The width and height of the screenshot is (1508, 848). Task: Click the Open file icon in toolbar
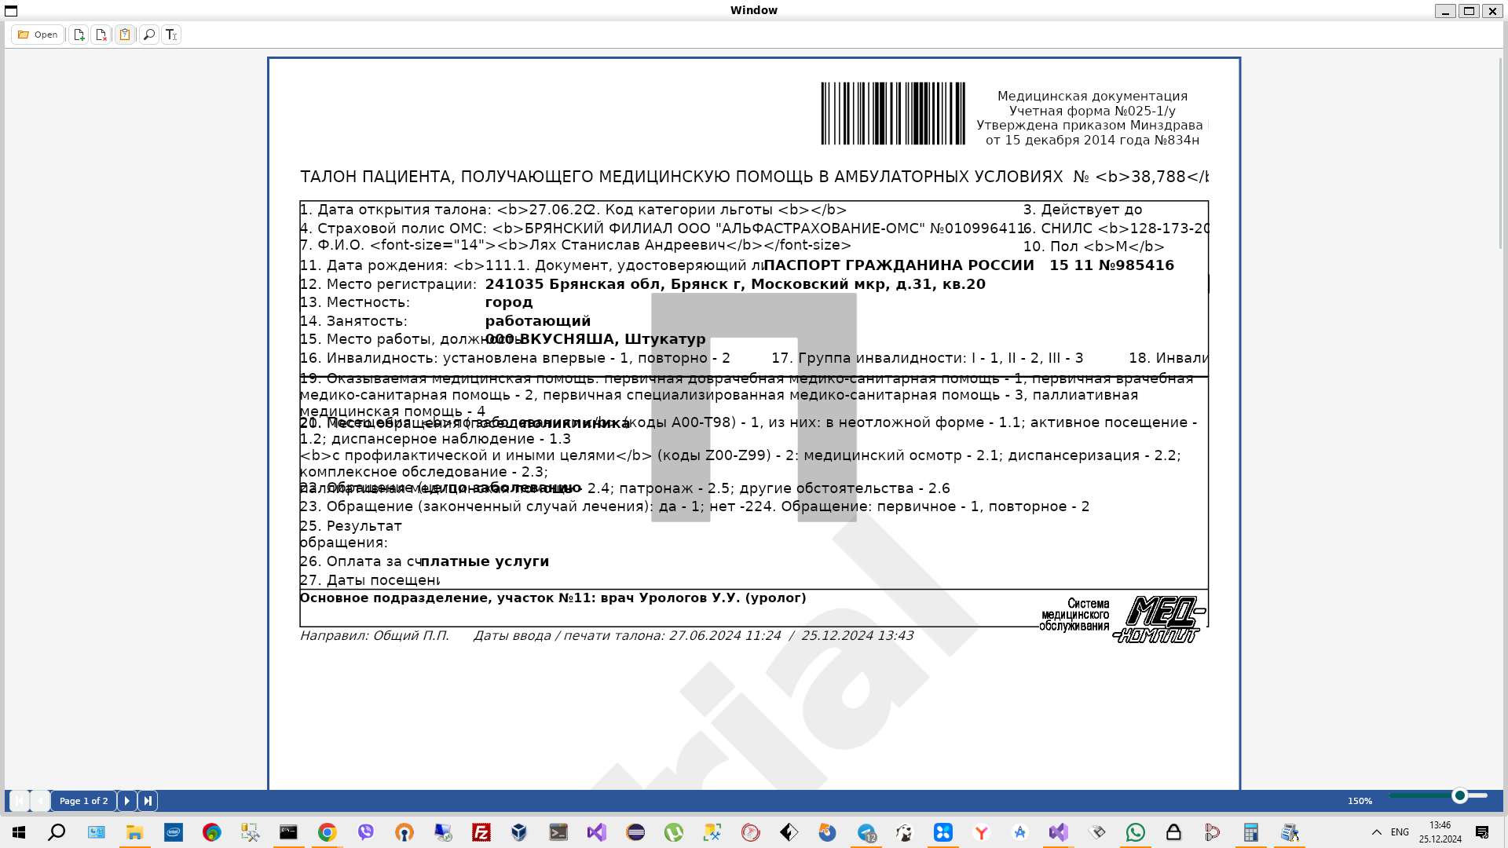(x=36, y=35)
